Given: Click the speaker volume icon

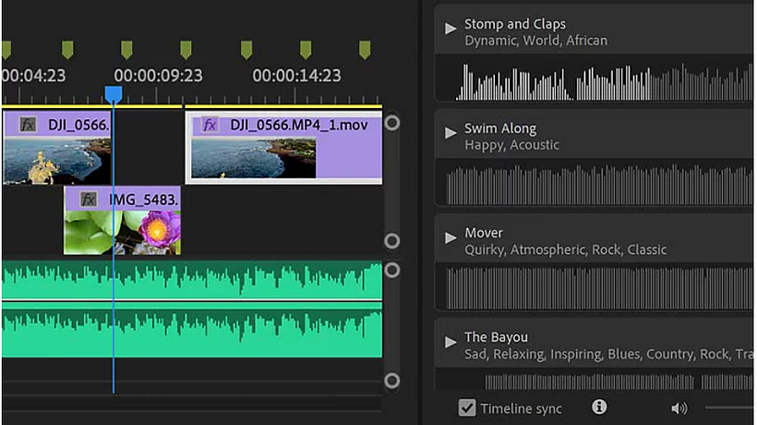Looking at the screenshot, I should (x=679, y=407).
